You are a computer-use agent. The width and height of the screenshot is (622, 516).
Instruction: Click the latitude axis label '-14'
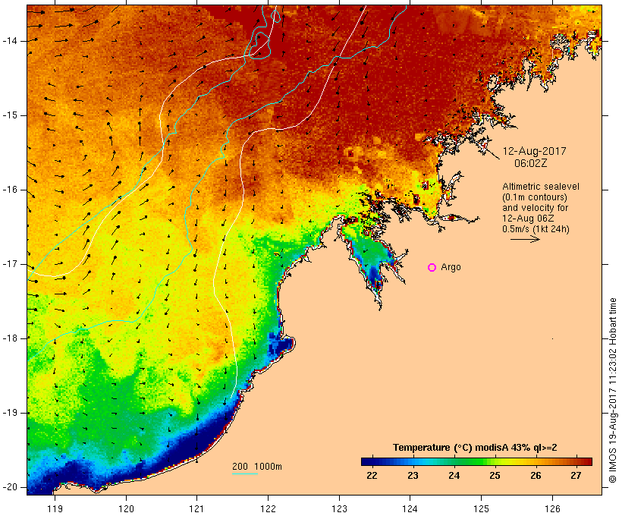click(10, 41)
